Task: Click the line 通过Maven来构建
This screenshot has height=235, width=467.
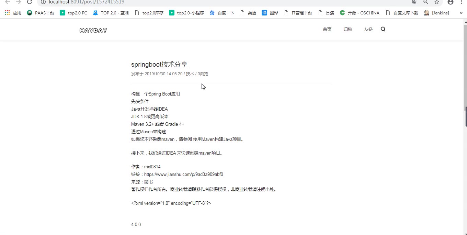Action: (x=149, y=132)
